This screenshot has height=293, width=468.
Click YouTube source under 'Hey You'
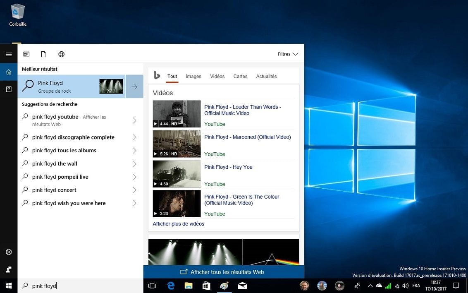pos(215,184)
